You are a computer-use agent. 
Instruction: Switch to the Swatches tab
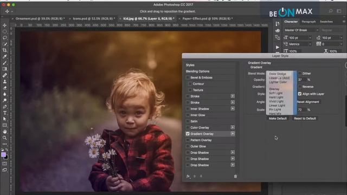[x=326, y=22]
